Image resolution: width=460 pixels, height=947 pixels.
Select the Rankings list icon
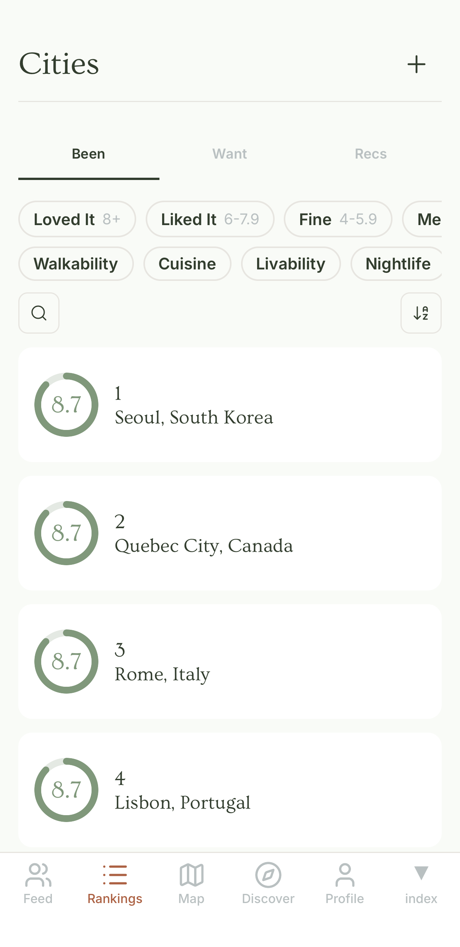point(115,875)
